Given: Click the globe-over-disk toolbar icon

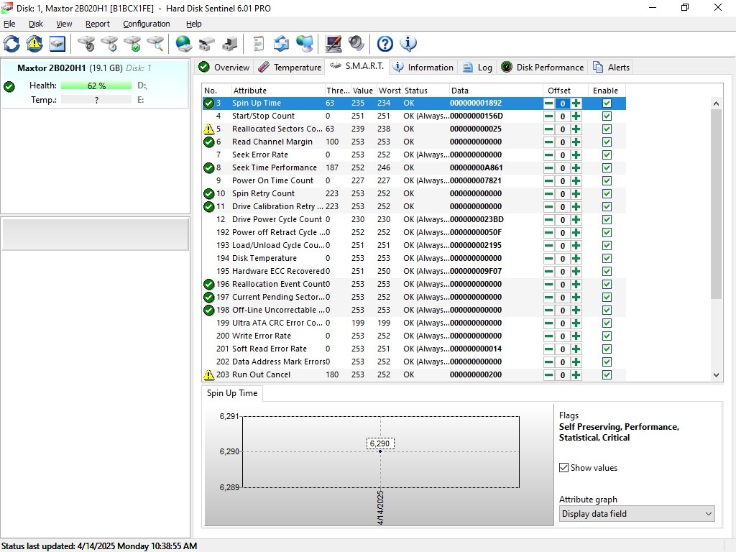Looking at the screenshot, I should 183,44.
